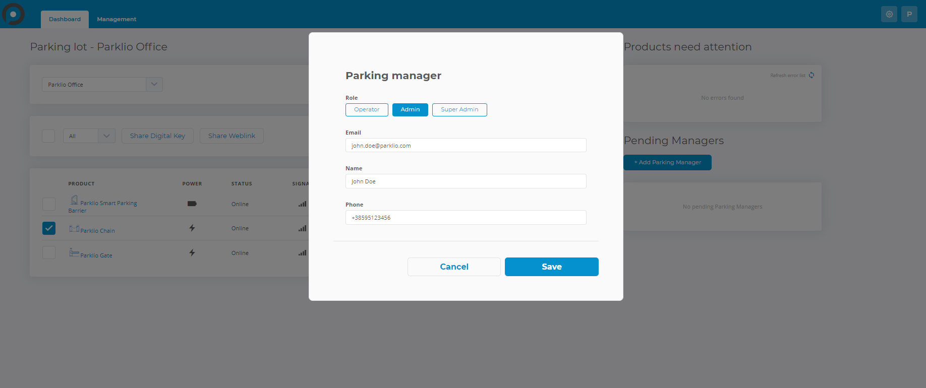Click the refresh error list icon
This screenshot has width=926, height=388.
pos(812,76)
